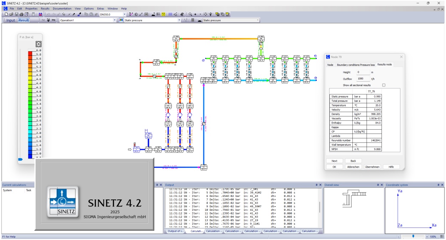Switch to Input mode
Viewport: 446px width, 240px height.
[11, 20]
